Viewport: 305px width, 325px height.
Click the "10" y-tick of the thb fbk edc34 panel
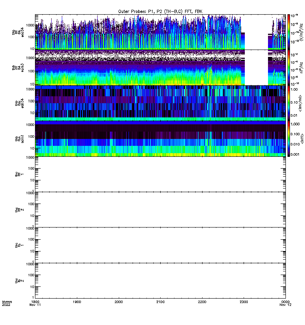point(32,113)
